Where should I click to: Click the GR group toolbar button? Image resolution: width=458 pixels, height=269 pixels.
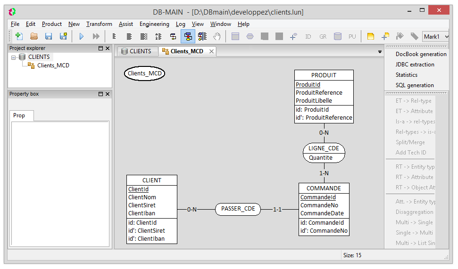point(323,36)
